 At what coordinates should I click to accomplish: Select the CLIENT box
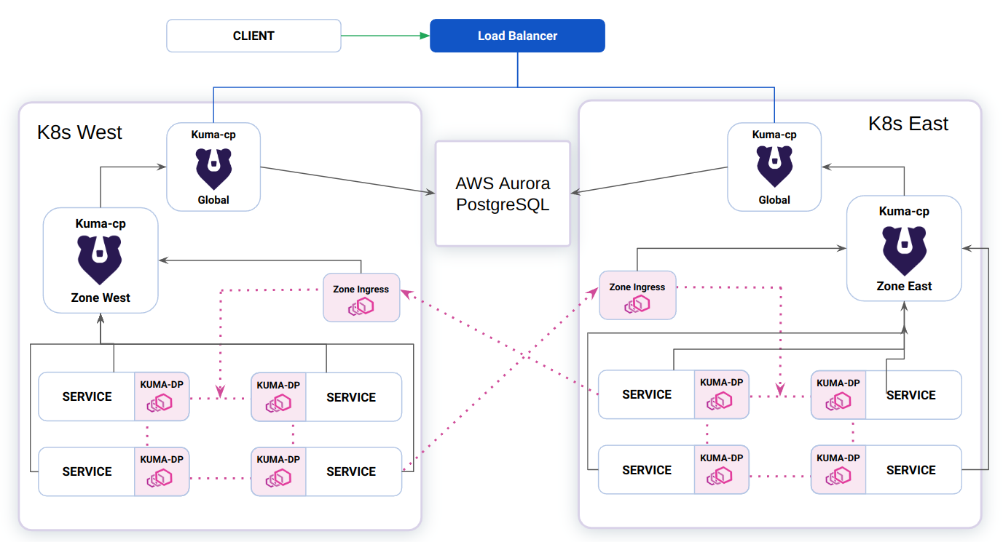click(253, 35)
